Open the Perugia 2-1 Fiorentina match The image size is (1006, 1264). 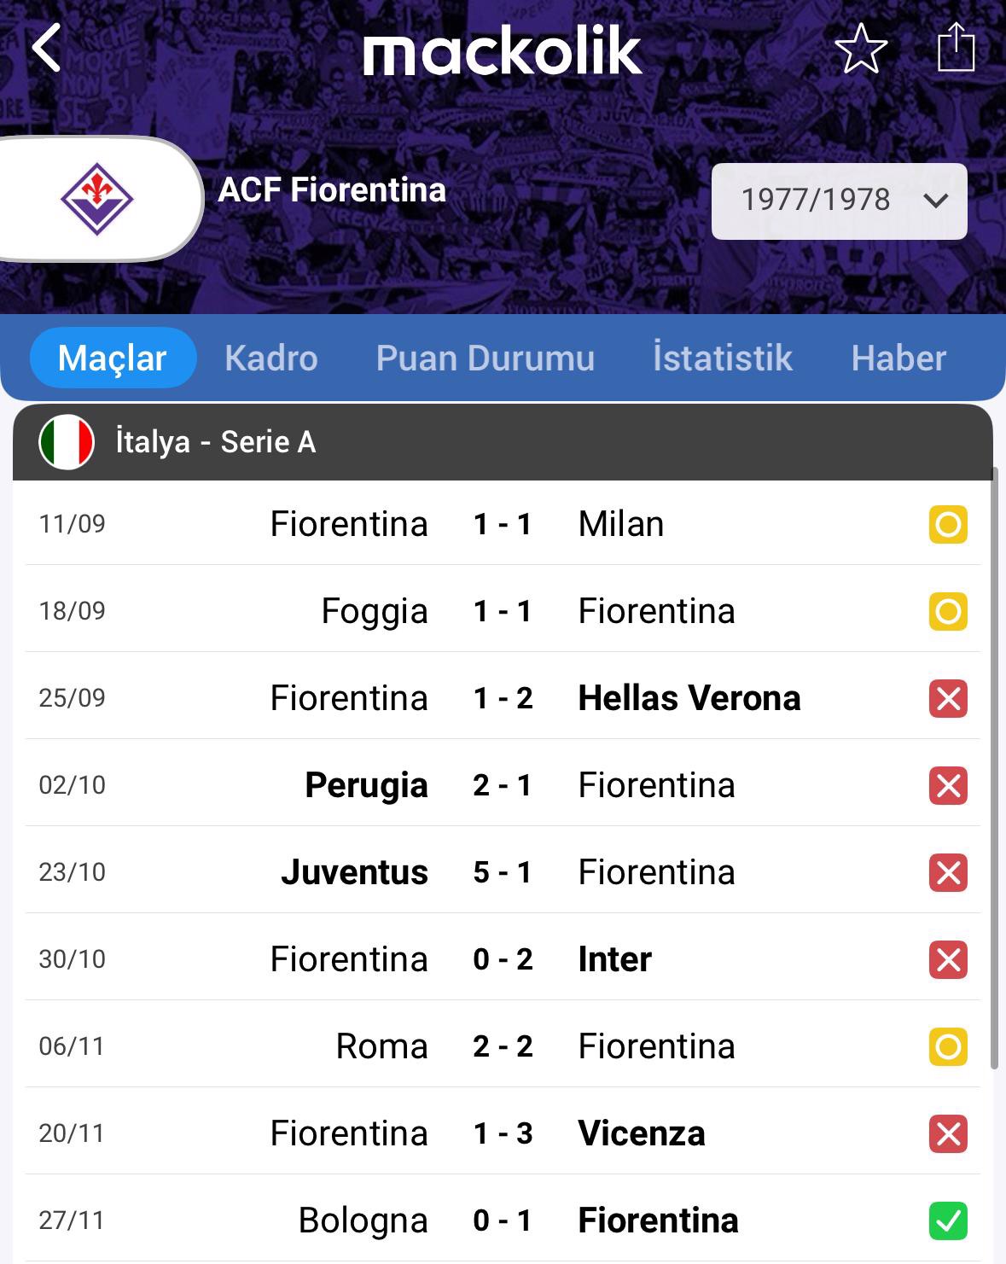[x=503, y=785]
